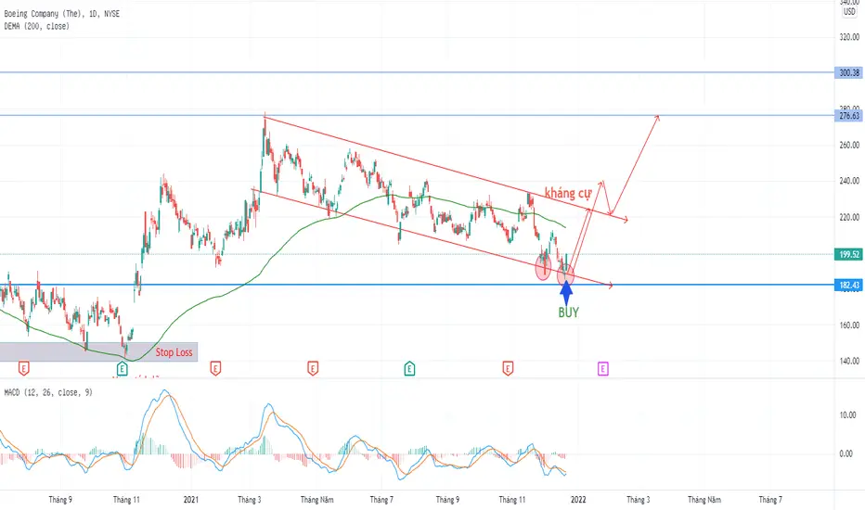Image resolution: width=865 pixels, height=510 pixels.
Task: Open the red earnings marker near 2021
Action: pyautogui.click(x=215, y=368)
